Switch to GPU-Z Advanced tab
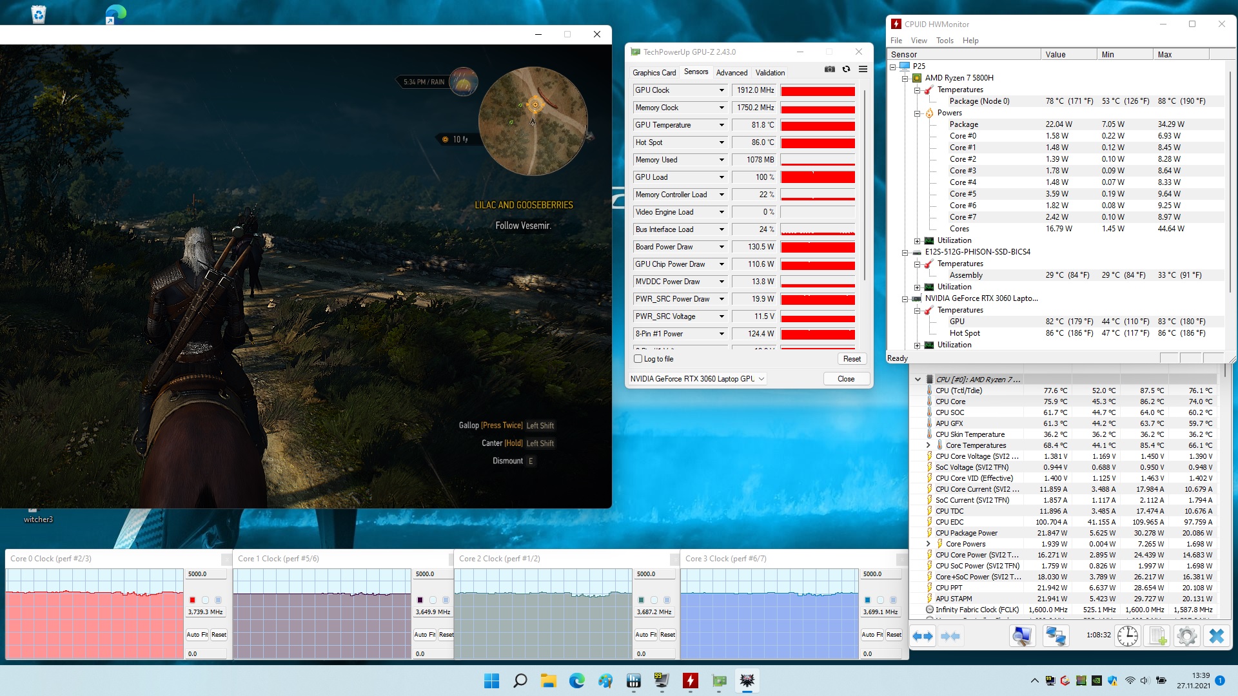 (x=731, y=73)
